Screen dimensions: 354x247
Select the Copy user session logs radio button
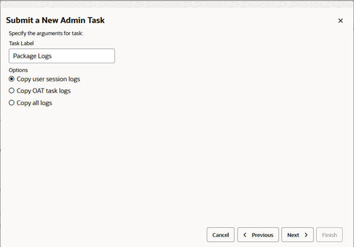(x=12, y=79)
